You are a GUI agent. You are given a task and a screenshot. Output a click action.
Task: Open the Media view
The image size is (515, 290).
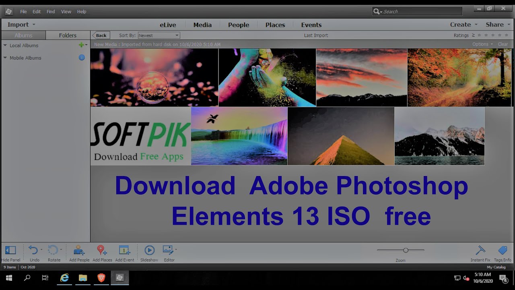202,25
